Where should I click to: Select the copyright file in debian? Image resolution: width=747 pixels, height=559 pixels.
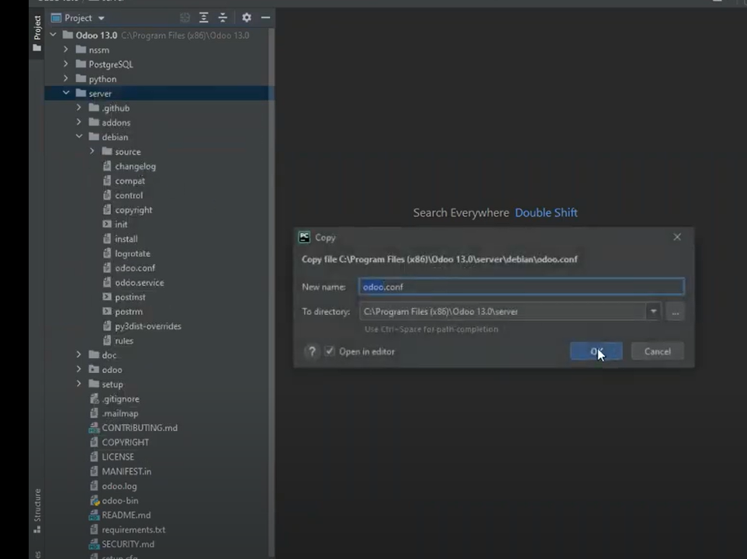coord(133,210)
